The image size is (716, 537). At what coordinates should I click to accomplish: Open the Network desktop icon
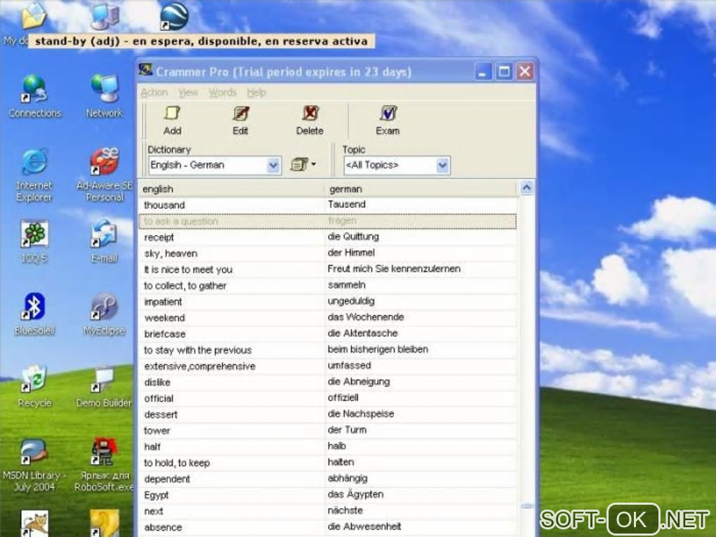point(104,96)
